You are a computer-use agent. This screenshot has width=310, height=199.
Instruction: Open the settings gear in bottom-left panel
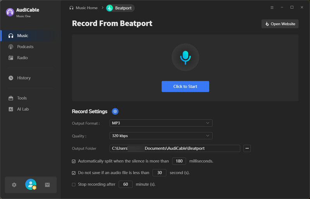pos(14,185)
